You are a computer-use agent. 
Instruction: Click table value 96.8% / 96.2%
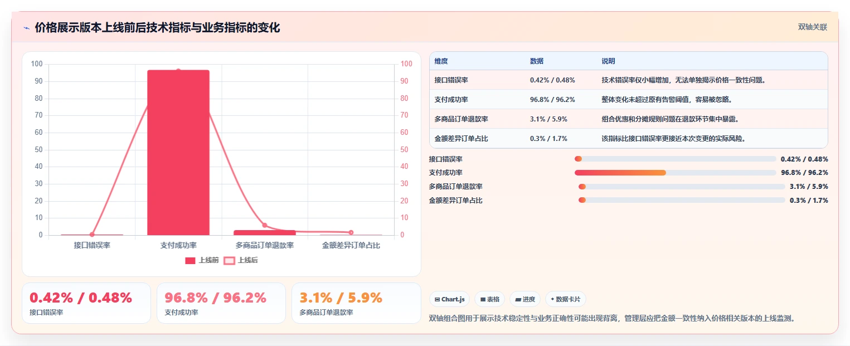pos(552,100)
